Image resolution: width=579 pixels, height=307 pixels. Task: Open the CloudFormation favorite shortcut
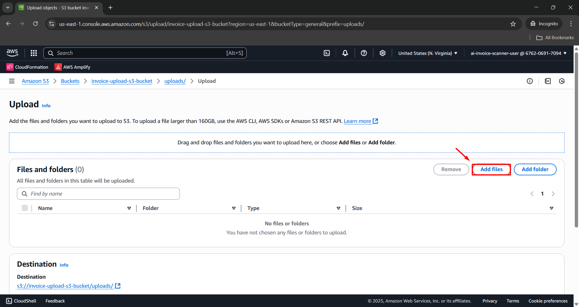coord(27,67)
